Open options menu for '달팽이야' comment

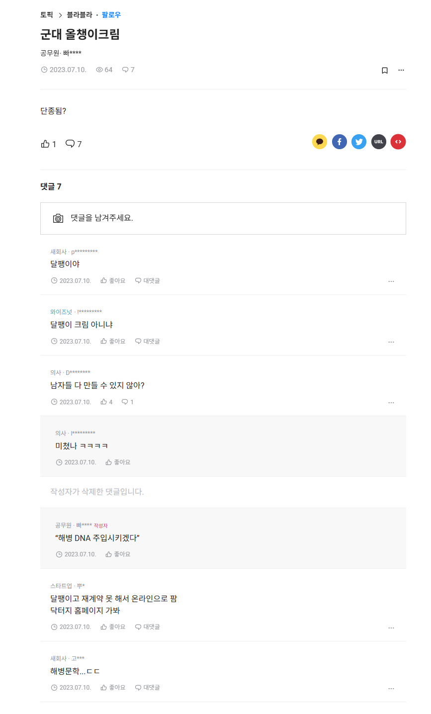coord(391,281)
